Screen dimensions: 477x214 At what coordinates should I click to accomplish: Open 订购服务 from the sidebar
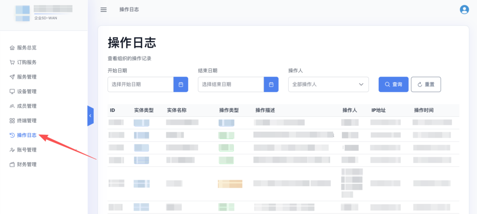[x=27, y=62]
